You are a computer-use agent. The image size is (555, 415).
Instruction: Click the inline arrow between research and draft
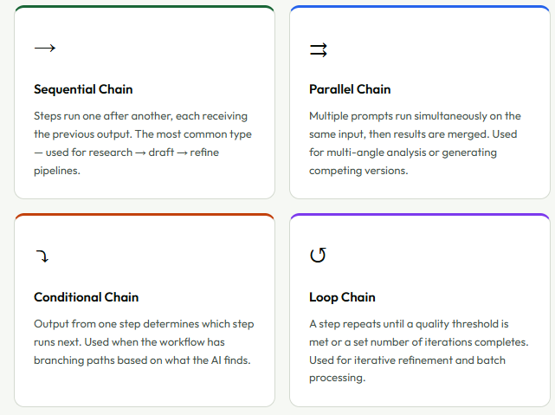pyautogui.click(x=140, y=152)
